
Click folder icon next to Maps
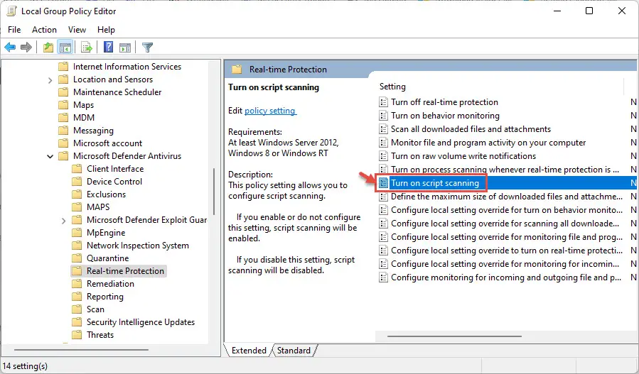click(x=63, y=105)
